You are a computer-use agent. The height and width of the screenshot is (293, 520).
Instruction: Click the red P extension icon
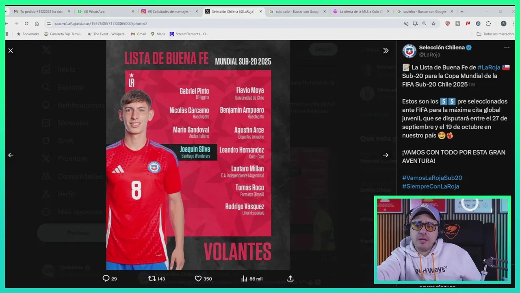tap(468, 24)
